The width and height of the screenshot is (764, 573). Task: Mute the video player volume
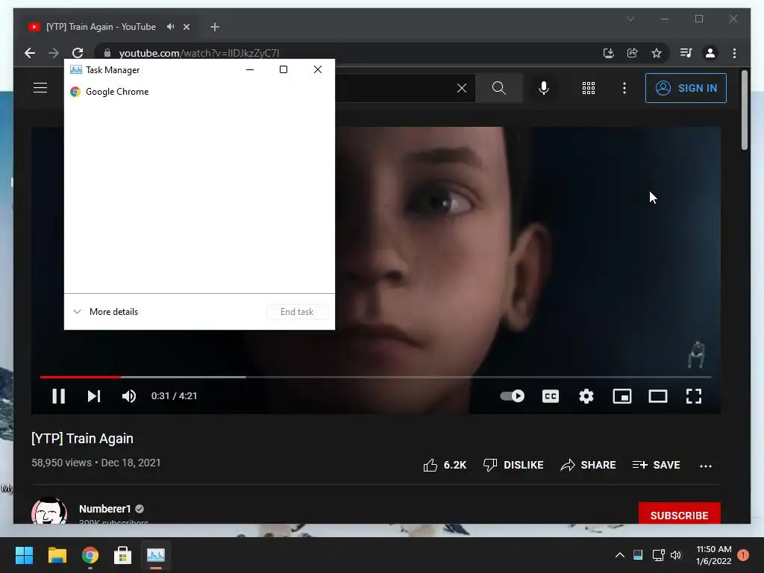click(129, 396)
